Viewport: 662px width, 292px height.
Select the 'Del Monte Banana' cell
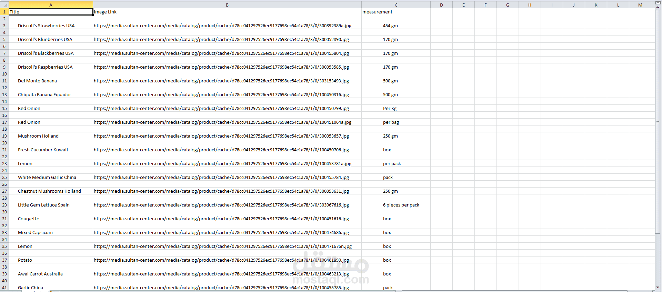(x=51, y=81)
